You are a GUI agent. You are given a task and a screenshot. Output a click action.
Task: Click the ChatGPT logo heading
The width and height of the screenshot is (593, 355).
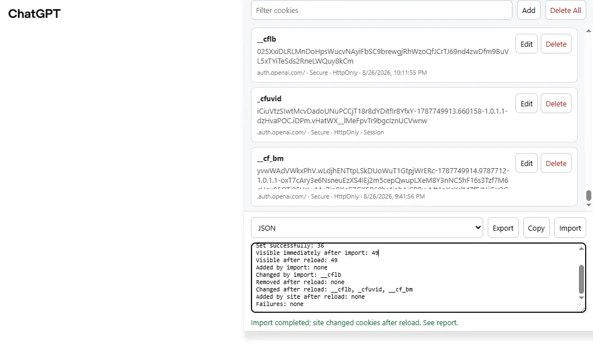[x=34, y=14]
